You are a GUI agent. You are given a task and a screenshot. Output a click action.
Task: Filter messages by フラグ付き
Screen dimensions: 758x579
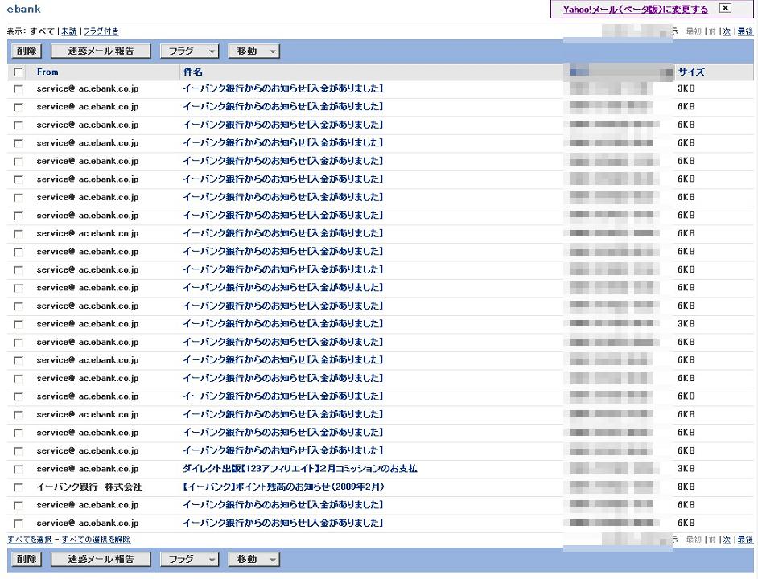point(101,31)
